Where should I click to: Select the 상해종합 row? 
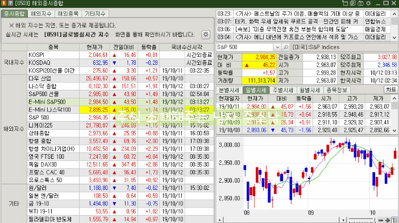[x=120, y=133]
